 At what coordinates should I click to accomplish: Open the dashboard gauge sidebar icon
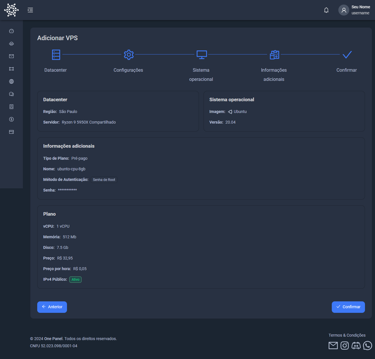coord(11,31)
